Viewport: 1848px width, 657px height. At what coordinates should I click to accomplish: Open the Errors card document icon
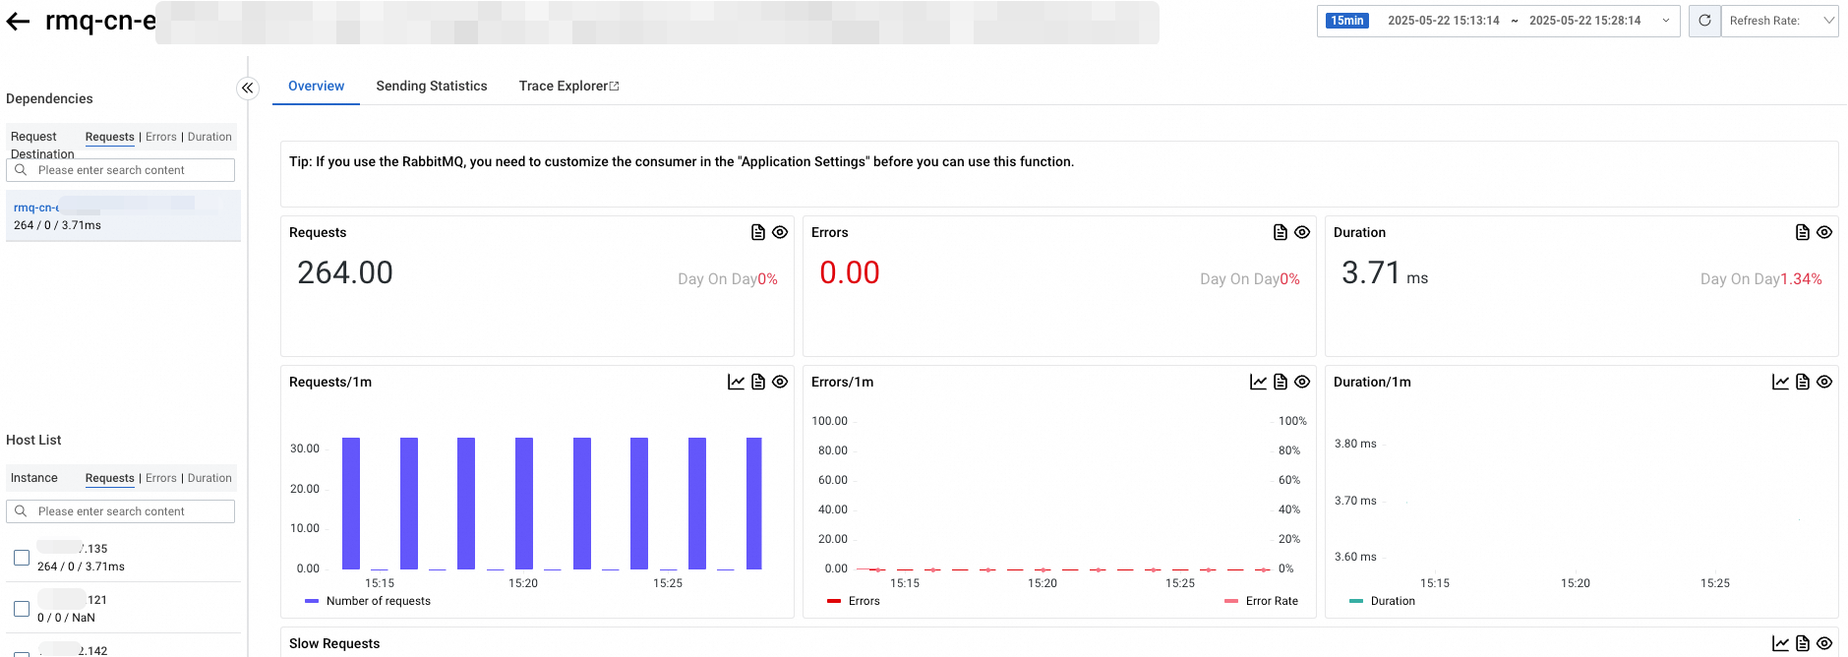click(1281, 232)
